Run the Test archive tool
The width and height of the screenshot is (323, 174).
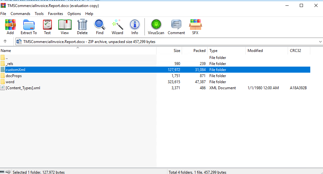point(47,27)
